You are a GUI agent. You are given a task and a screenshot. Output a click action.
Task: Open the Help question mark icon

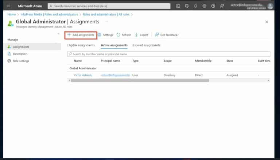pyautogui.click(x=213, y=6)
